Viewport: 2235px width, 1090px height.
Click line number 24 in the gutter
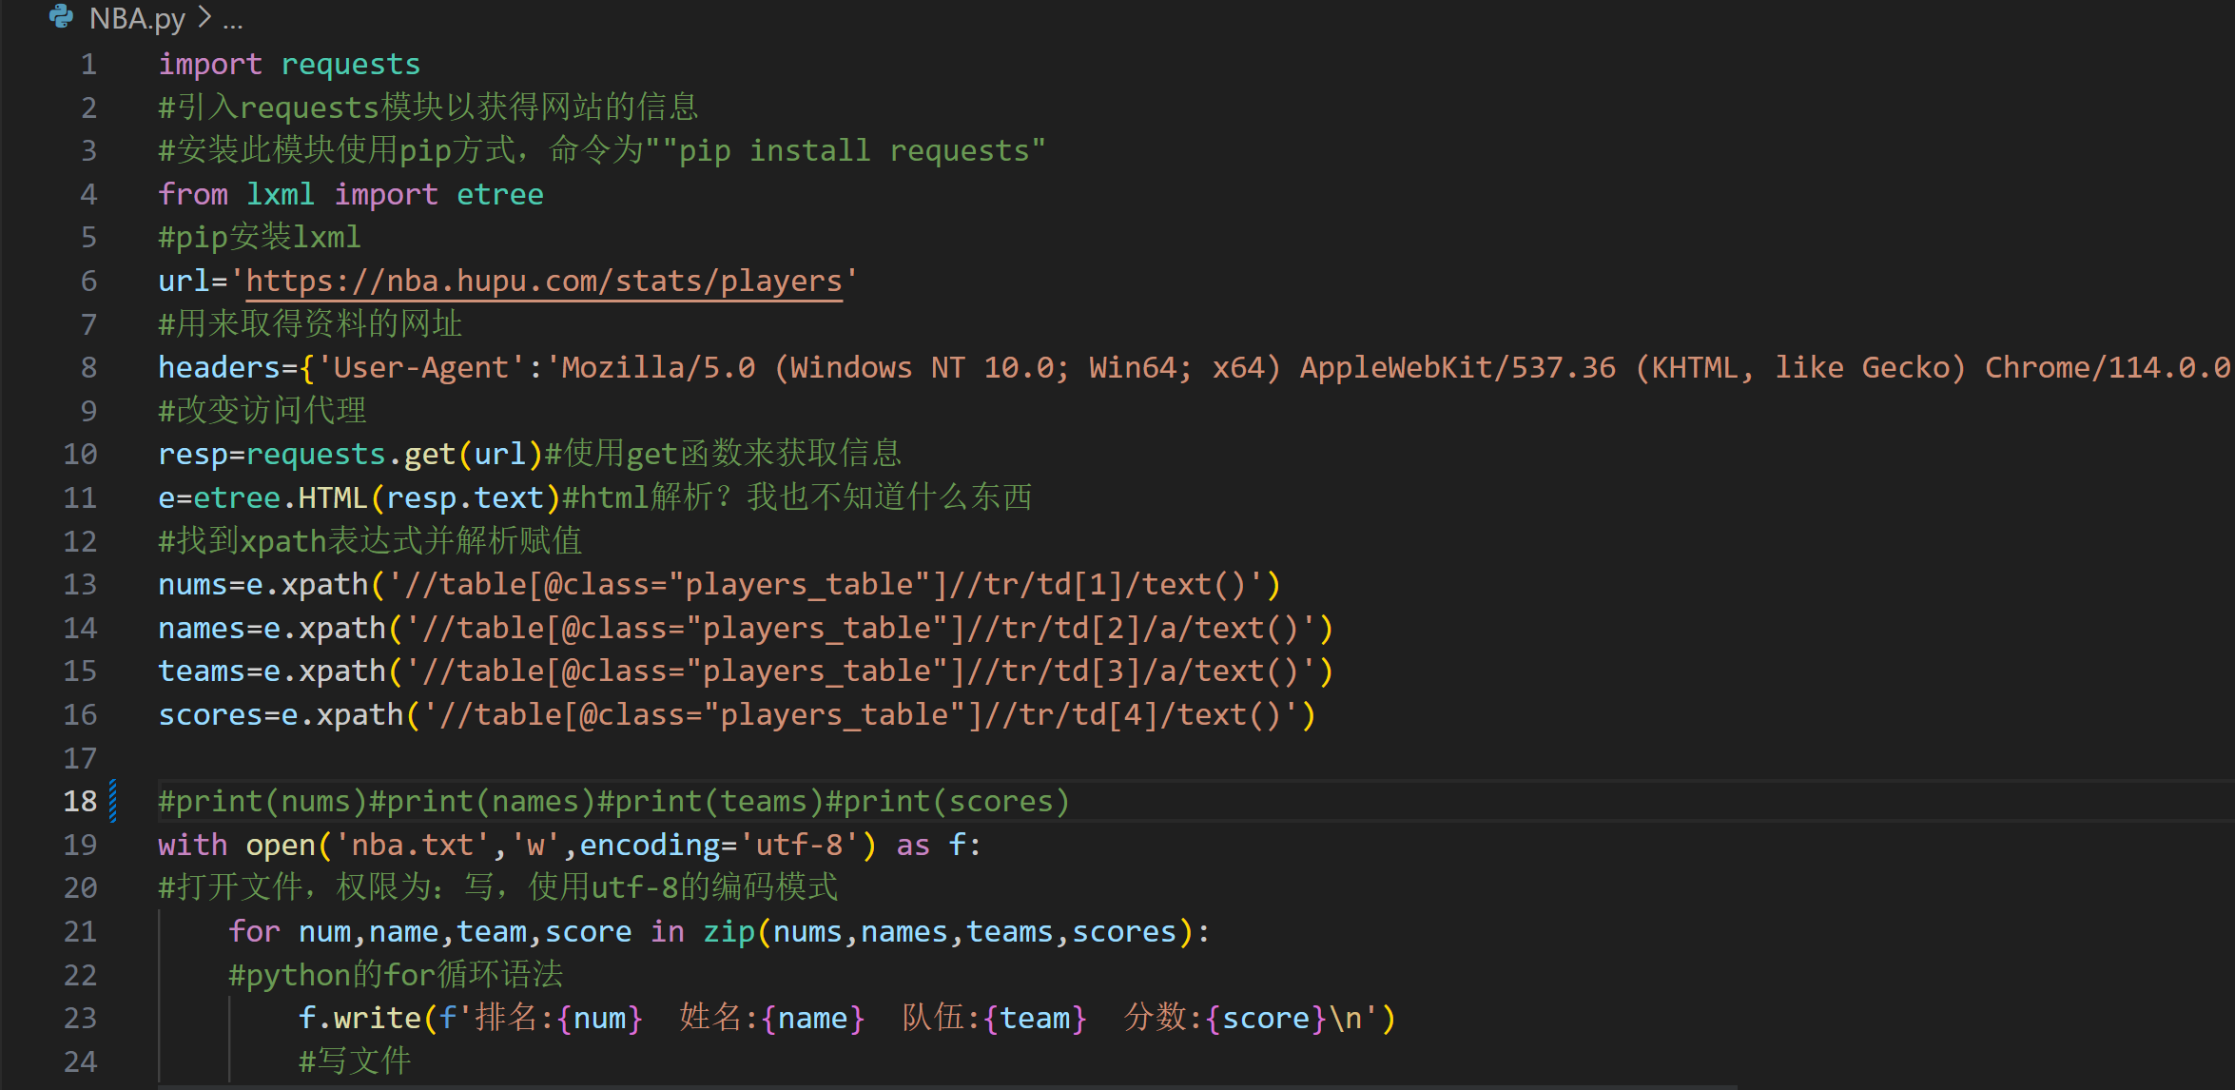pos(81,1061)
